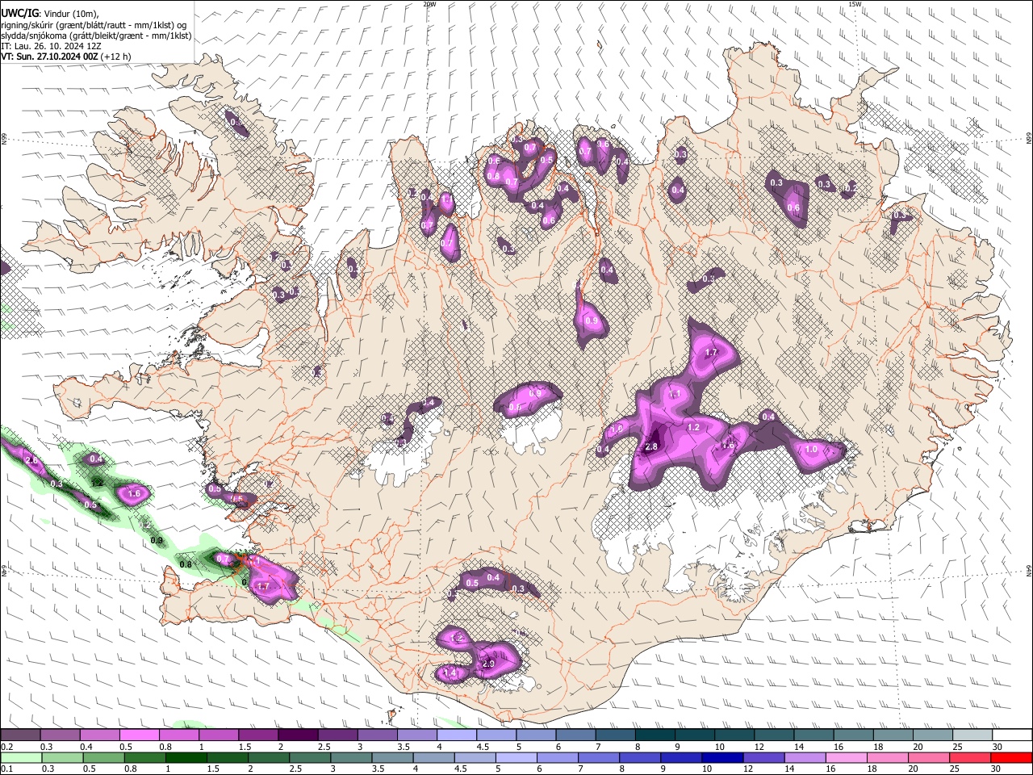The width and height of the screenshot is (1033, 775).
Task: Pick the light blue 5 rain scale swatch
Action: pyautogui.click(x=516, y=757)
